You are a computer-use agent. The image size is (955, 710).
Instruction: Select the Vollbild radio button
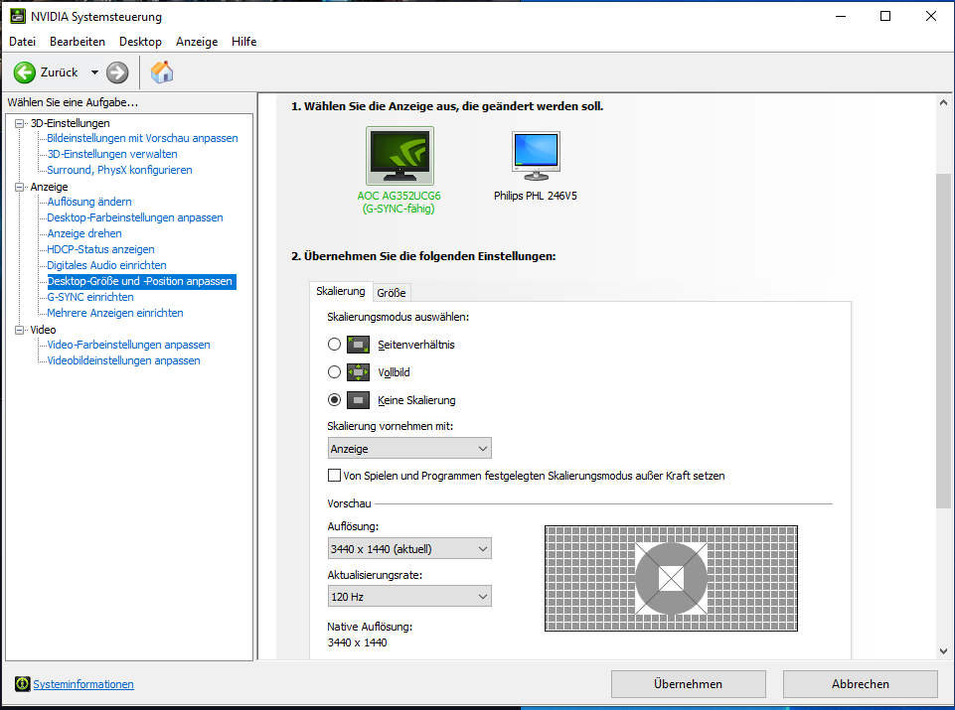coord(334,371)
